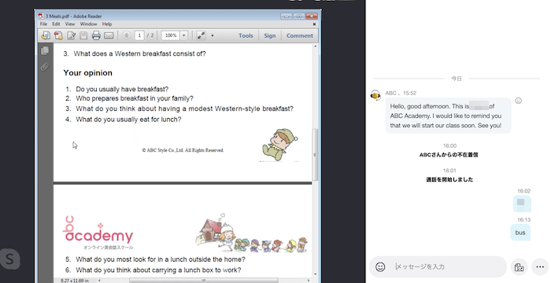Click the missed call notice 'ABCさんからの不在着信'

click(449, 155)
